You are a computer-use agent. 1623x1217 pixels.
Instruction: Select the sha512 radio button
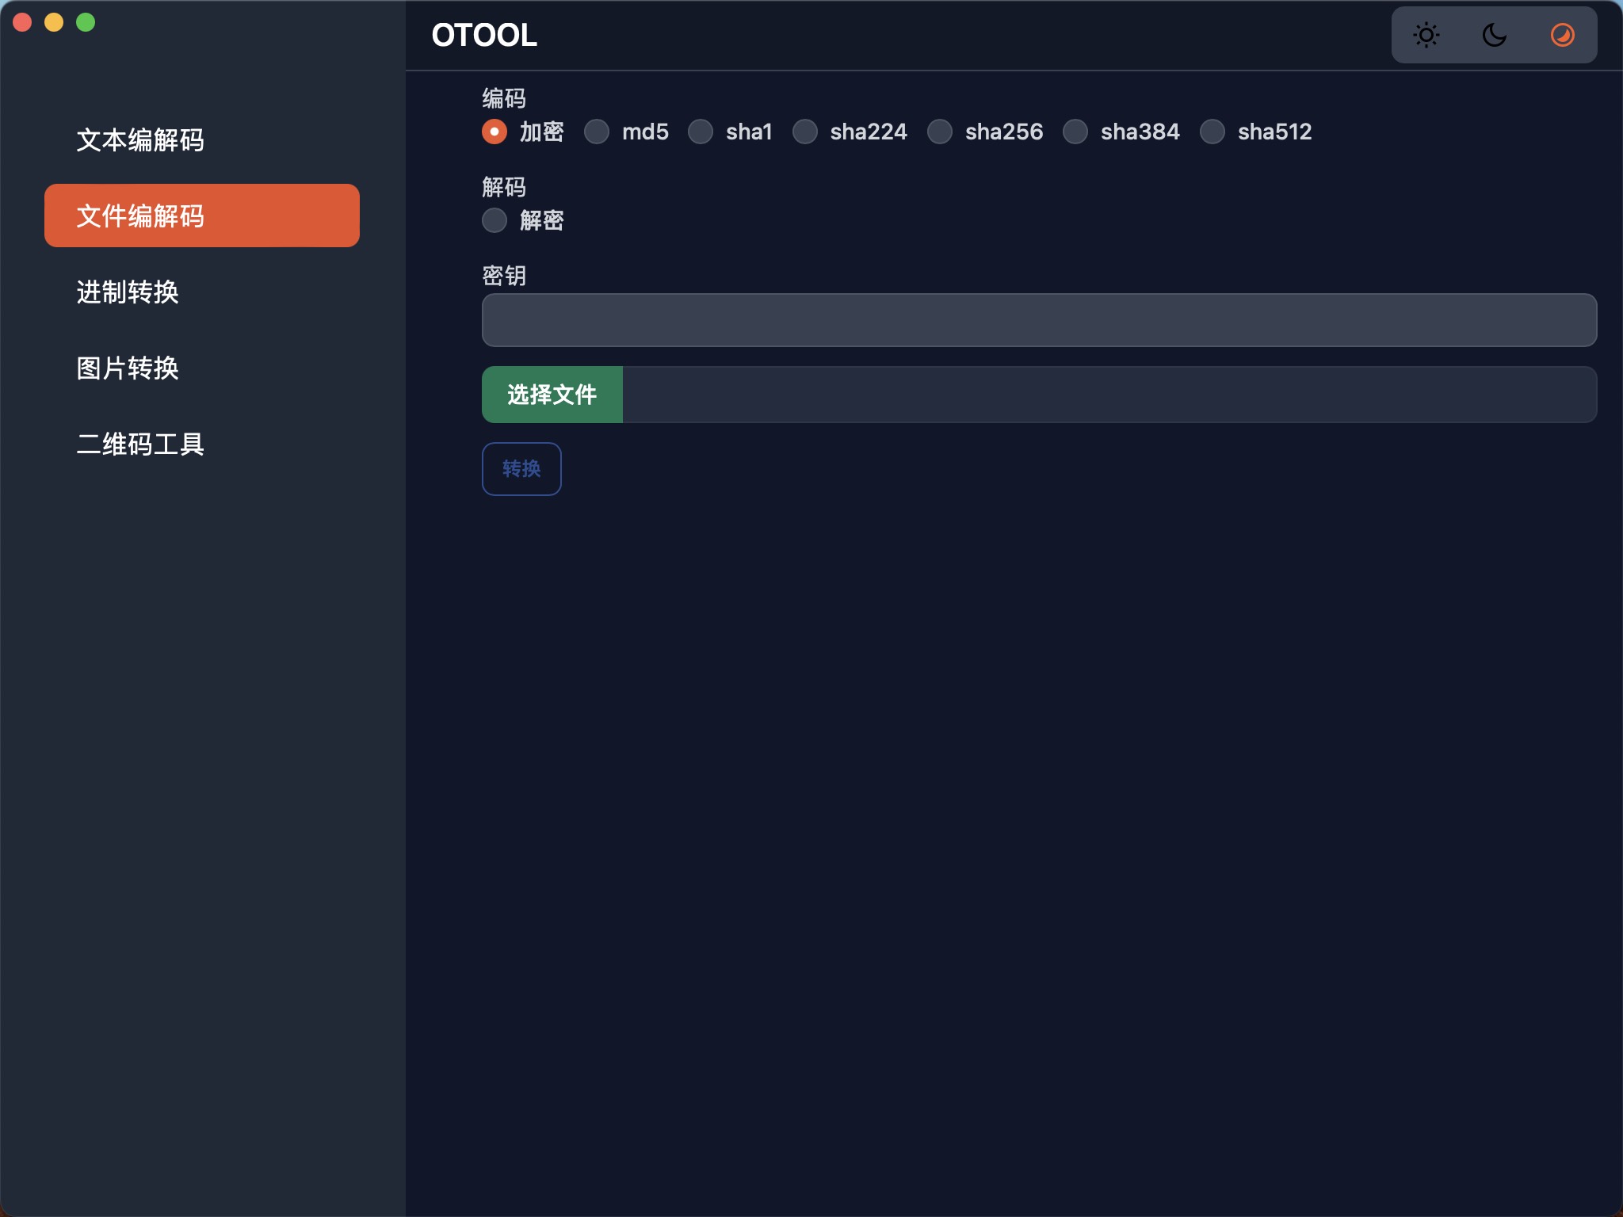tap(1212, 132)
